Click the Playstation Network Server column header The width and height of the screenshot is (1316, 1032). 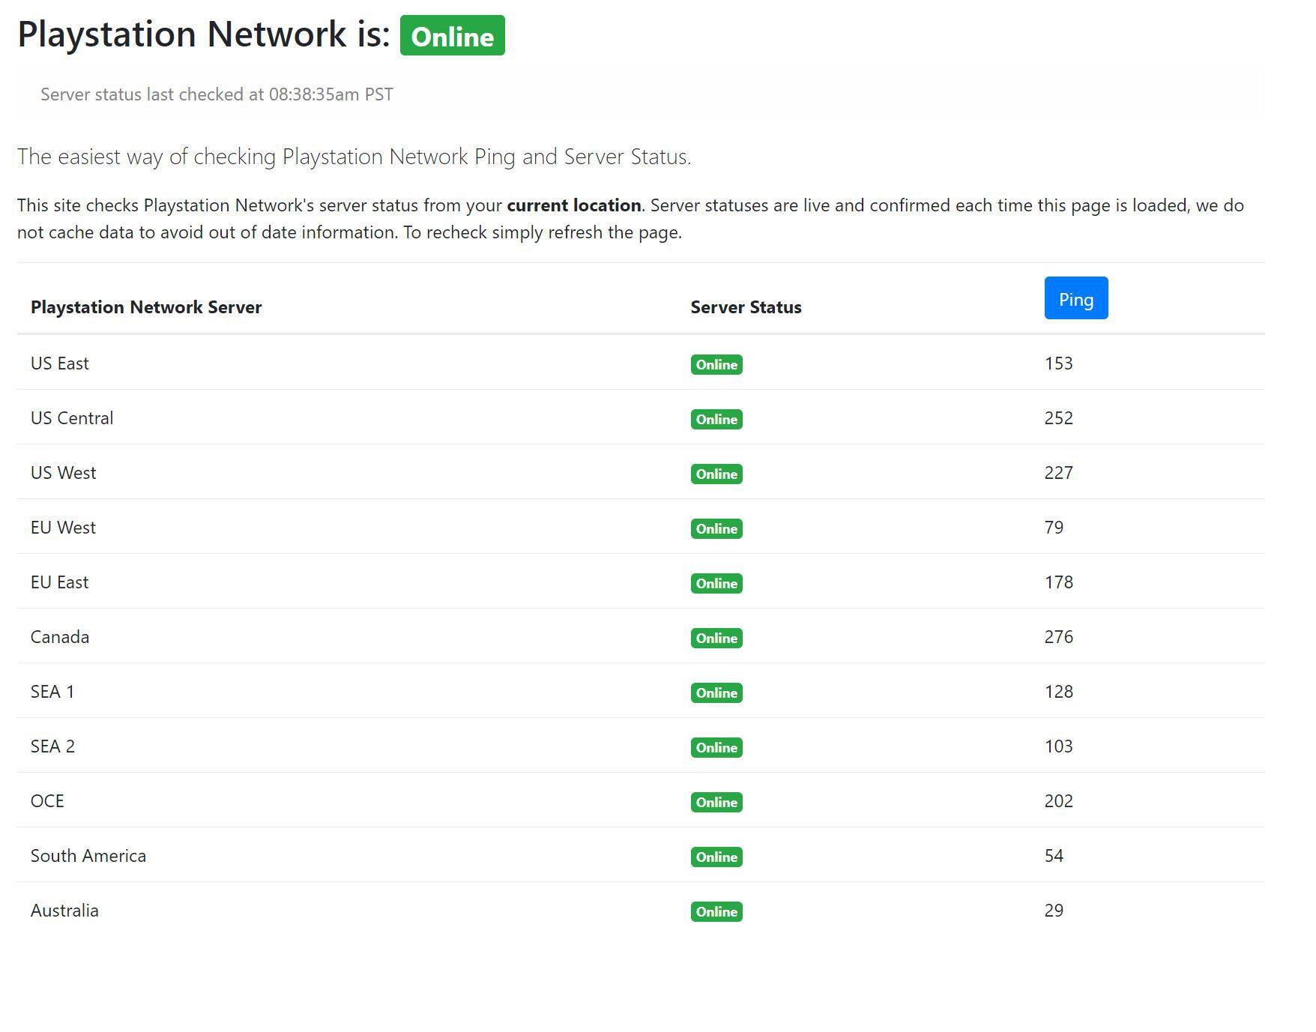146,307
